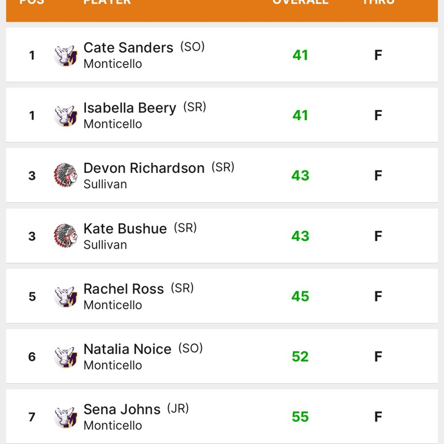Open Devon Richardson player name
The height and width of the screenshot is (444, 444).
pos(144,168)
